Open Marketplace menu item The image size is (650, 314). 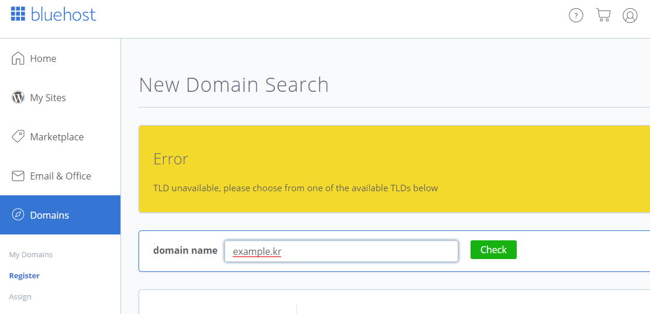click(60, 137)
